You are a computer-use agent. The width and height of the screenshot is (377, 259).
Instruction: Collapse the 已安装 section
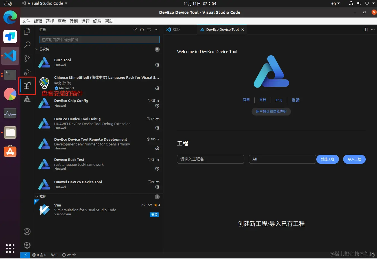[x=37, y=49]
